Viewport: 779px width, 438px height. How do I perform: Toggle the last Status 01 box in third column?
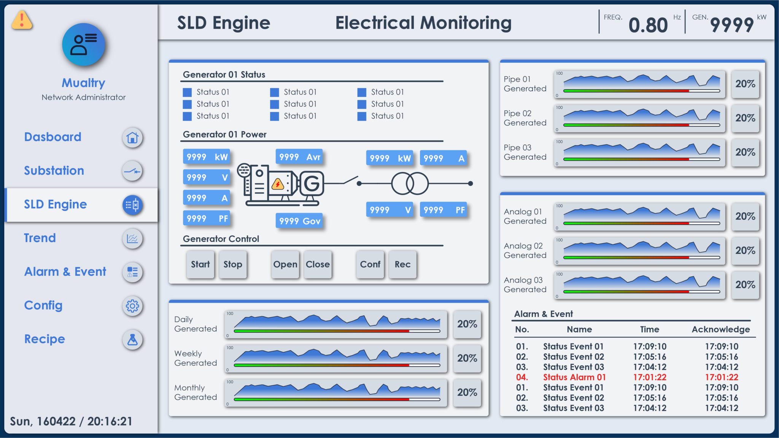point(362,116)
